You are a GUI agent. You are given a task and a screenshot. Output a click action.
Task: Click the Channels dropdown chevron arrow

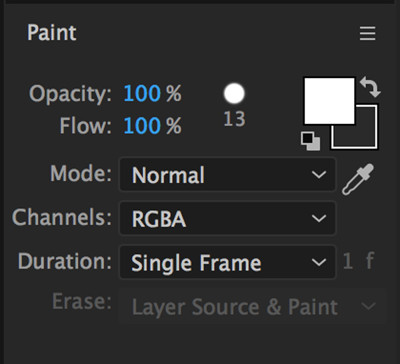click(319, 219)
